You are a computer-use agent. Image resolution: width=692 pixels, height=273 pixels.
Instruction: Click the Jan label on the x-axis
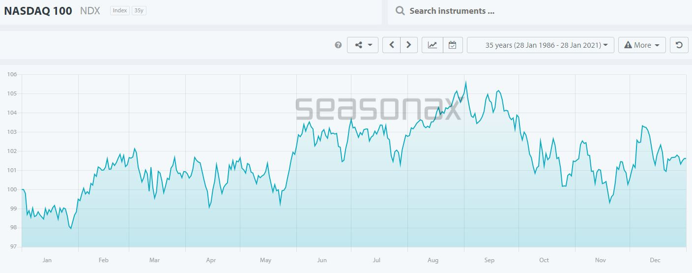tap(47, 260)
